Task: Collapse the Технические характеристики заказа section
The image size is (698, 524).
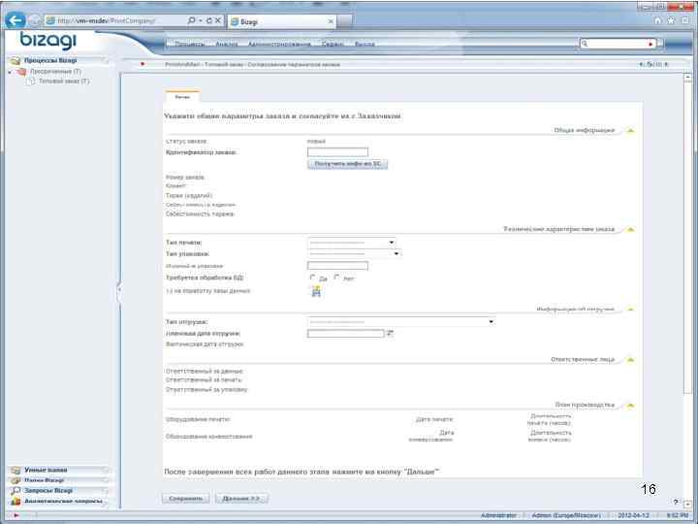Action: 630,229
